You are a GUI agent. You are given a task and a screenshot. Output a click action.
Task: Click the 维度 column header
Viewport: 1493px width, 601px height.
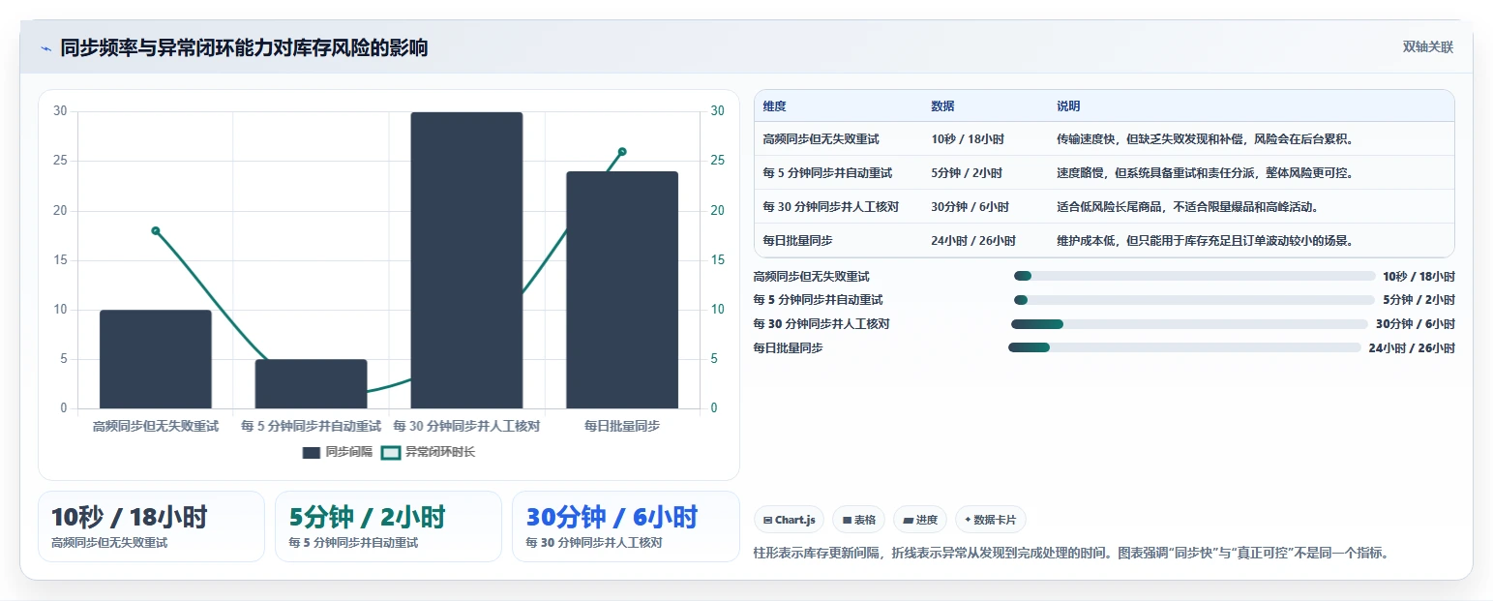774,106
